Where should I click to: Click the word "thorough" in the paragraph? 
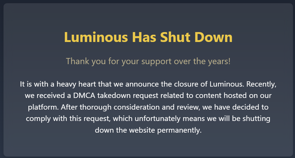coord(96,108)
